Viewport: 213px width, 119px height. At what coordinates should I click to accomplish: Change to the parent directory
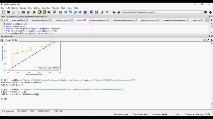pos(210,12)
